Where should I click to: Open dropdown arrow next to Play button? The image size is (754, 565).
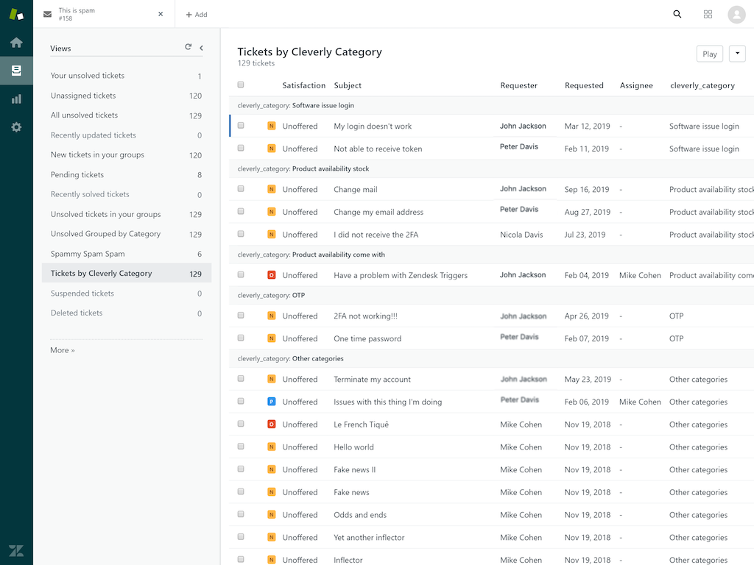pos(737,54)
